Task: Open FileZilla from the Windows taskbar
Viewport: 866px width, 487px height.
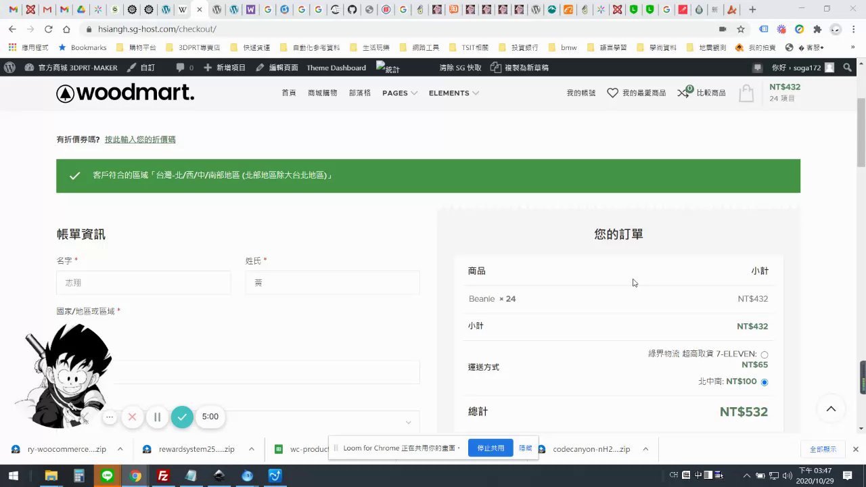Action: (x=163, y=476)
